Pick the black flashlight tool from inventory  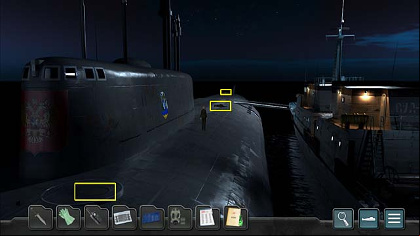[x=96, y=218]
